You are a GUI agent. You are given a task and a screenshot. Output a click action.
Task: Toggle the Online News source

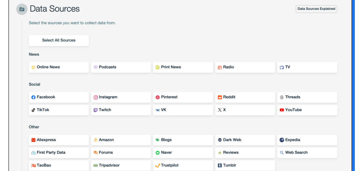point(59,68)
